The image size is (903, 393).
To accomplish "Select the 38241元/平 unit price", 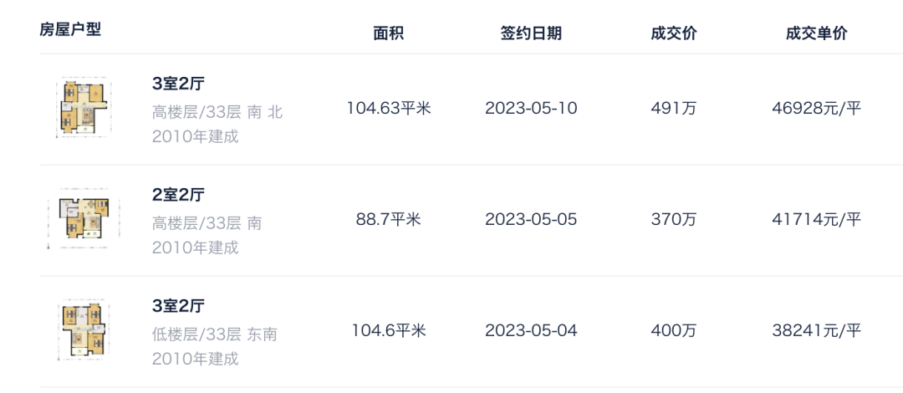I will pos(817,331).
